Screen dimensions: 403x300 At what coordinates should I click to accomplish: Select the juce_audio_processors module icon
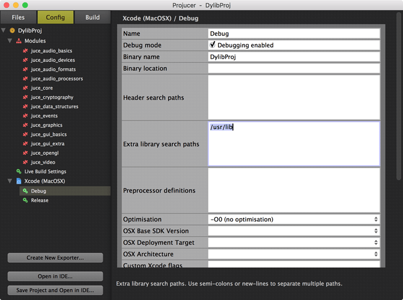pos(25,79)
